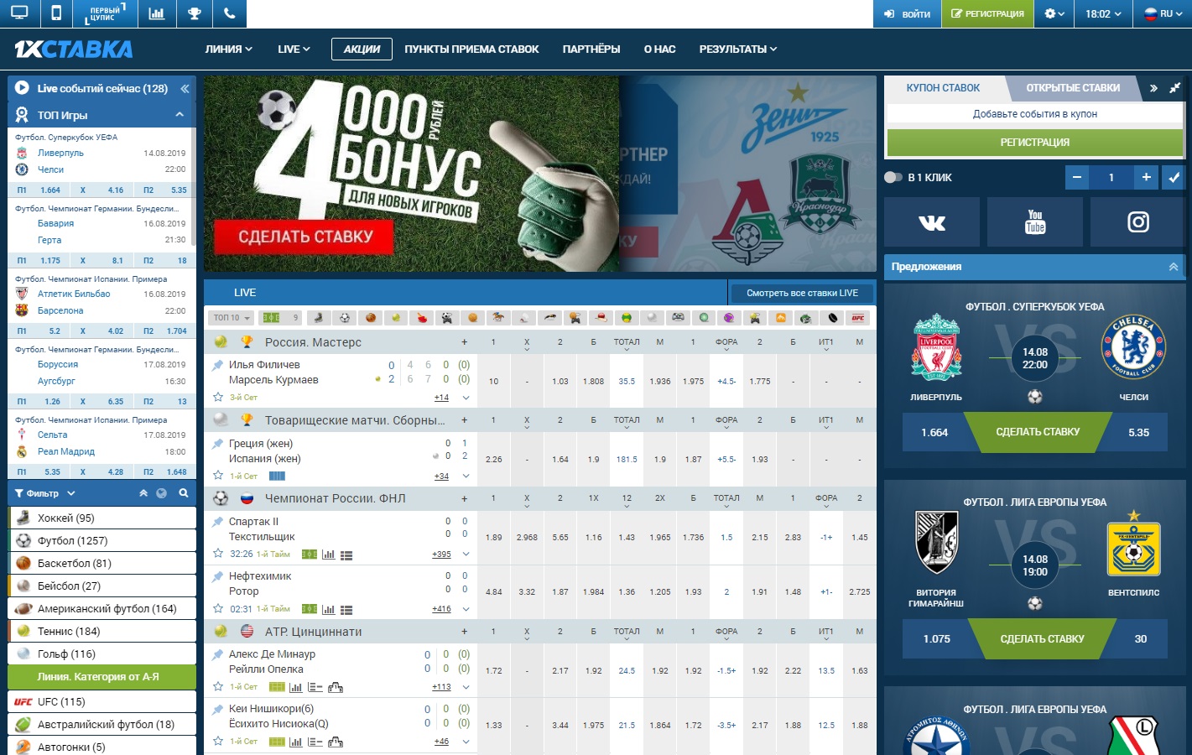Open ПУНКТЫ ПРИЕМА СТАВОК menu item
This screenshot has width=1192, height=755.
coord(471,49)
